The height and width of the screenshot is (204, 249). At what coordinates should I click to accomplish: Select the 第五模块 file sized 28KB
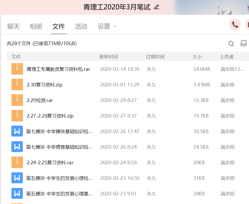point(59,194)
